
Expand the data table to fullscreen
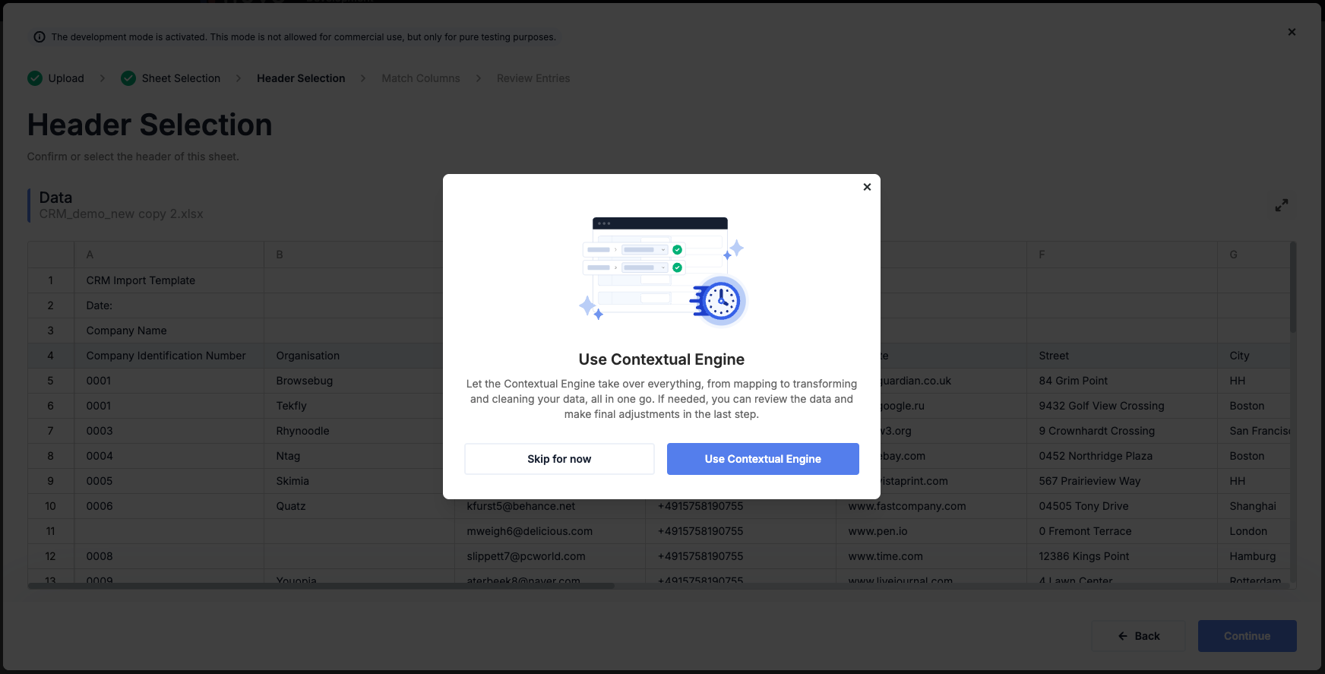click(1282, 205)
